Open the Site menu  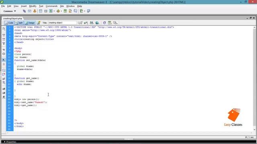click(62, 6)
